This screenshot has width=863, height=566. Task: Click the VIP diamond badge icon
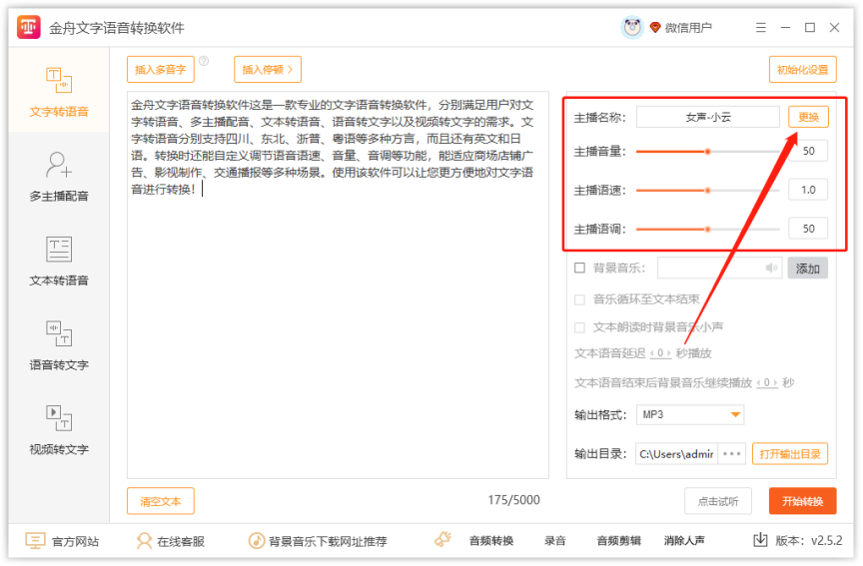tap(654, 28)
